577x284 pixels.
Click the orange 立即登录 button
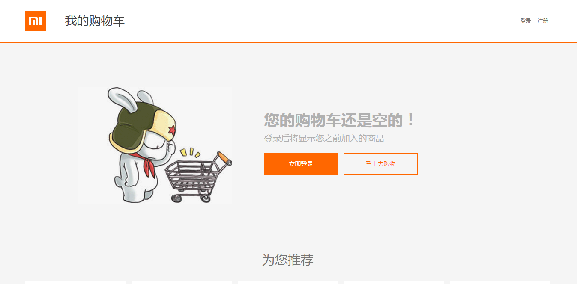click(301, 164)
